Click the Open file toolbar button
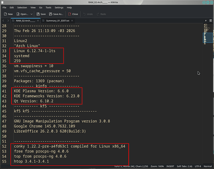214x169 pixels. coord(22,14)
